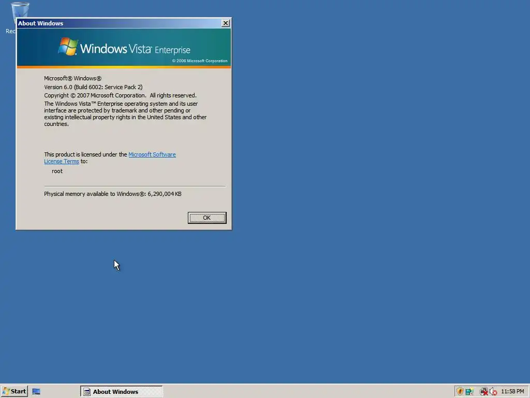Click the licensed user name root
Image resolution: width=530 pixels, height=398 pixels.
pos(57,171)
